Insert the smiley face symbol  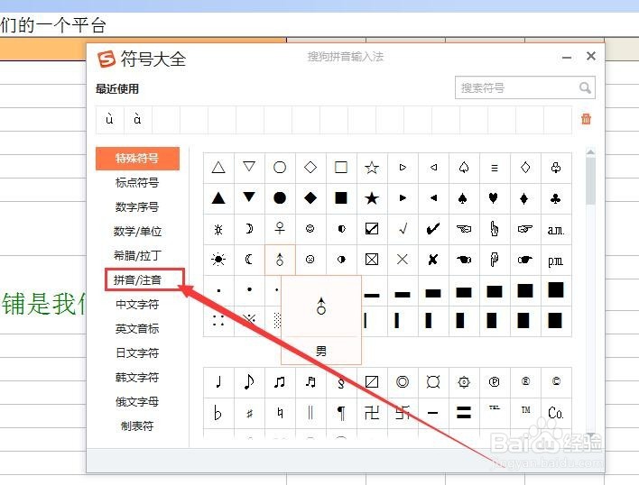point(310,229)
